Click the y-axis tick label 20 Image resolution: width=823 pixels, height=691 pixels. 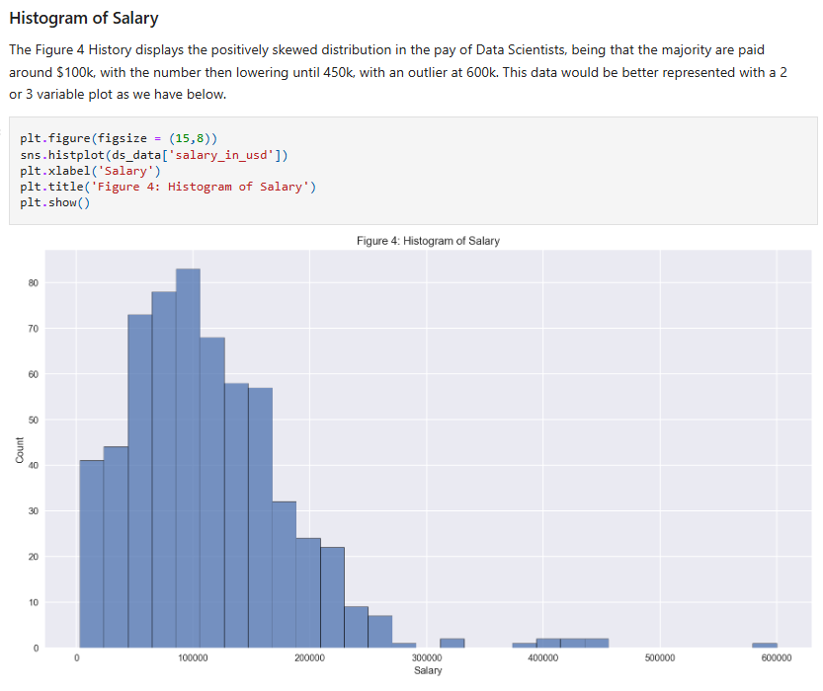[33, 557]
